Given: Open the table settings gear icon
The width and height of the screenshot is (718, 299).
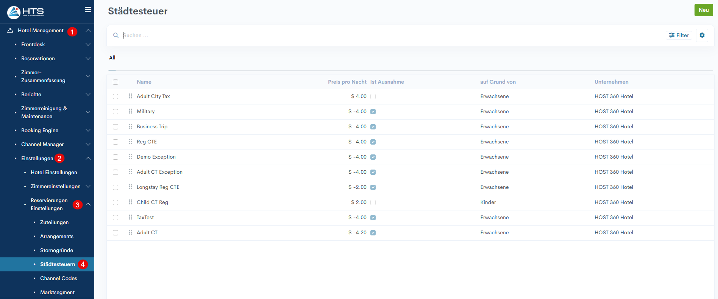Looking at the screenshot, I should point(702,35).
